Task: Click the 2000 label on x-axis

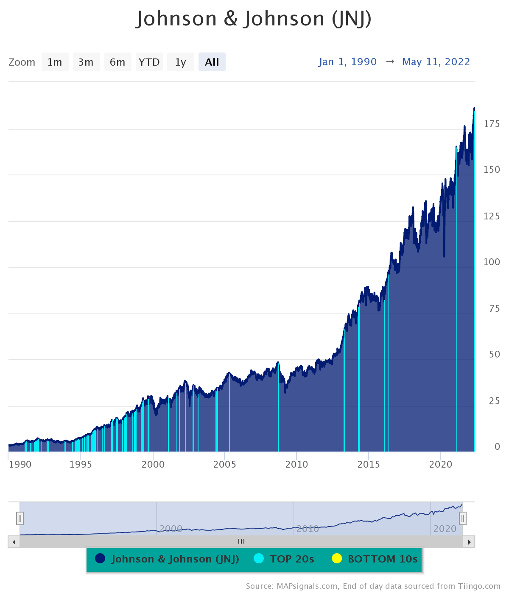Action: tap(153, 464)
